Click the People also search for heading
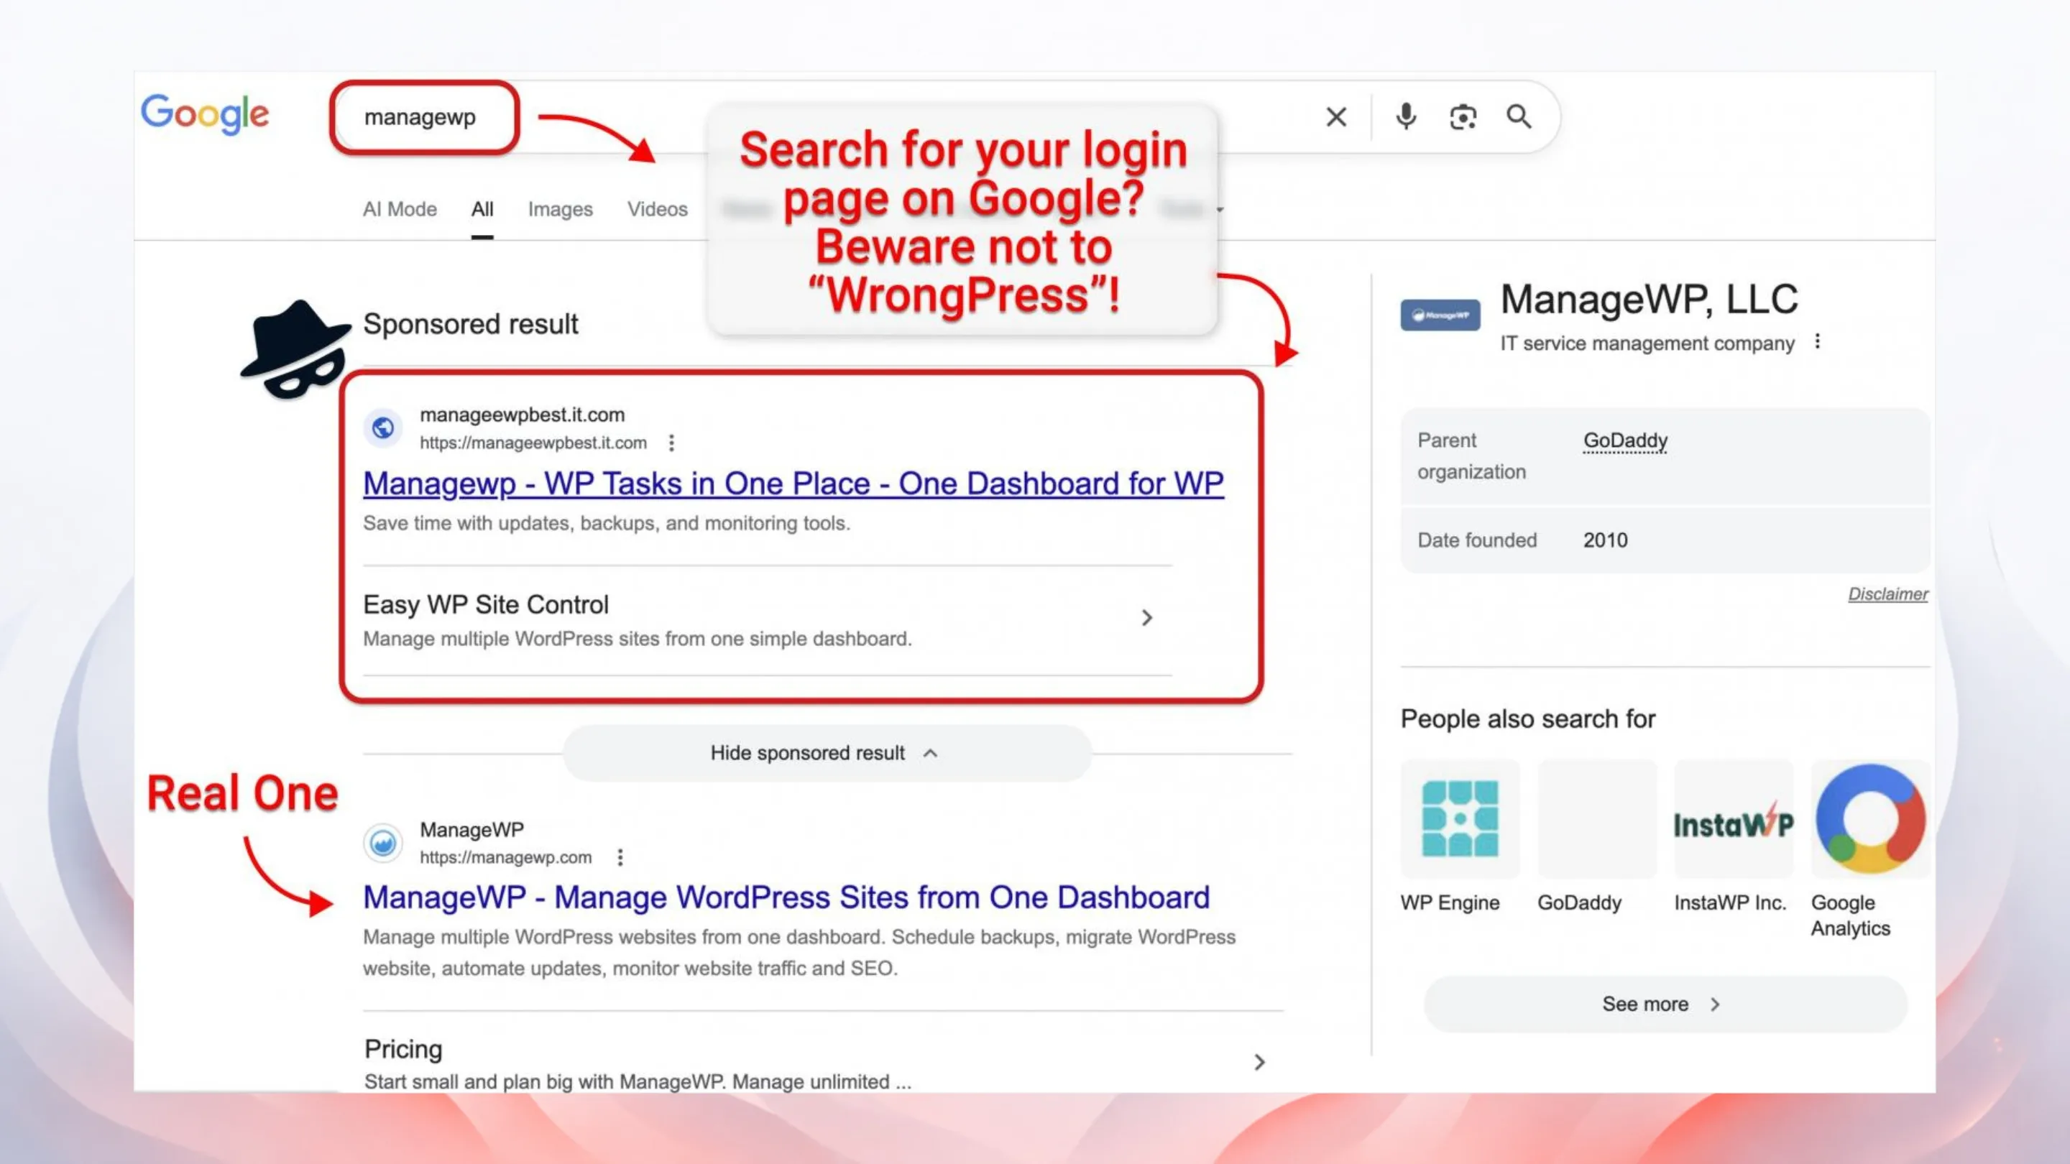This screenshot has width=2070, height=1164. click(1527, 719)
